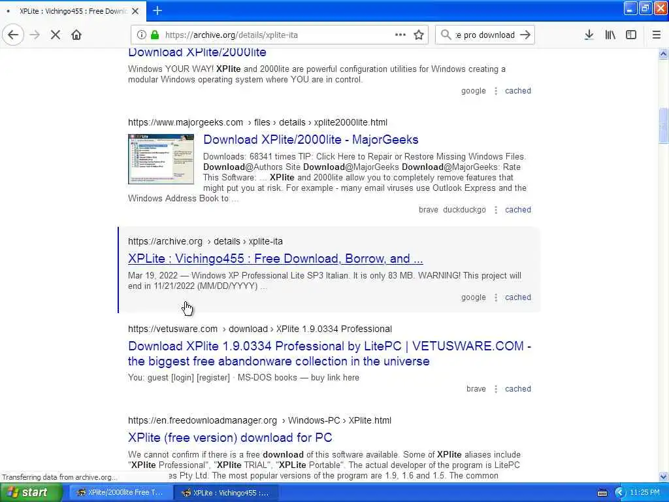
Task: Switch to 'XPlite/2000lite Free T...' taskbar window
Action: click(120, 493)
